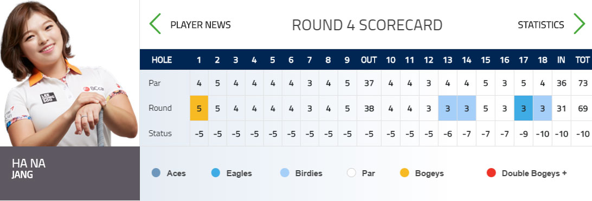Go to the STATISTICS section
The image size is (592, 201).
(540, 25)
